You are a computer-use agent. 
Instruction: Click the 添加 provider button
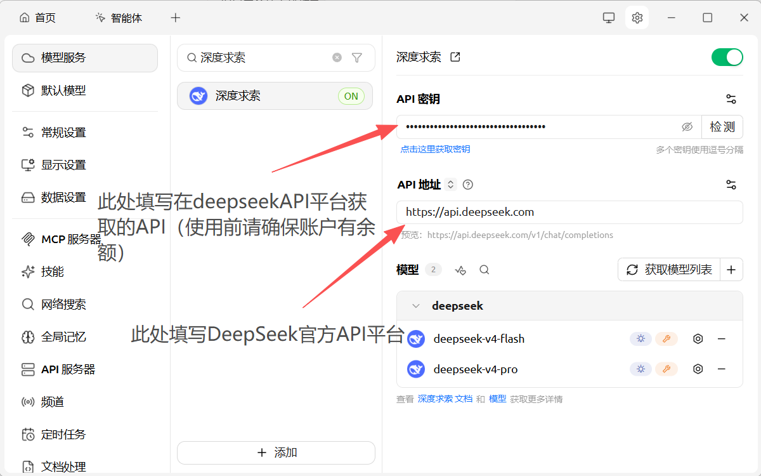(276, 453)
